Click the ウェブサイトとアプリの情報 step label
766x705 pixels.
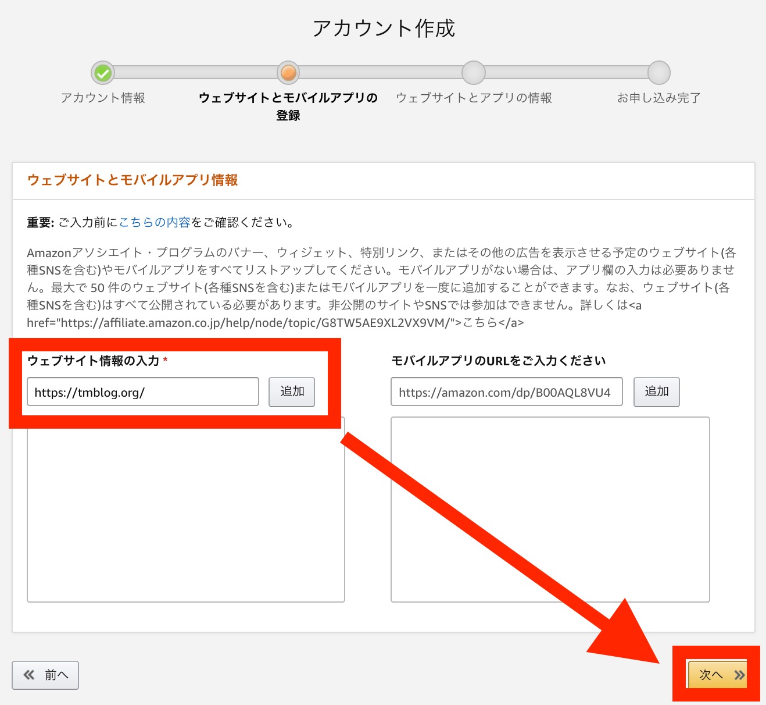point(474,98)
